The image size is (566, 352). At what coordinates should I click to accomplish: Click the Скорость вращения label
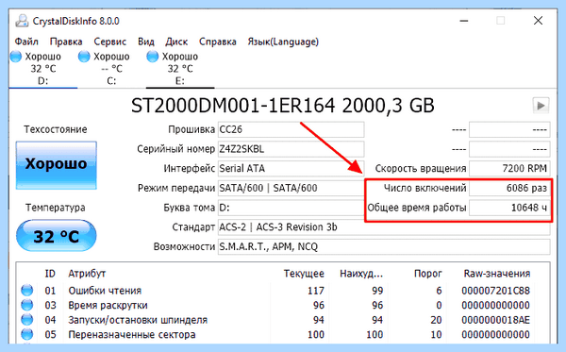point(421,169)
